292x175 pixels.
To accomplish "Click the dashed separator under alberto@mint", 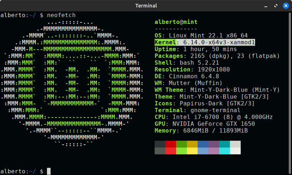I will (x=176, y=29).
